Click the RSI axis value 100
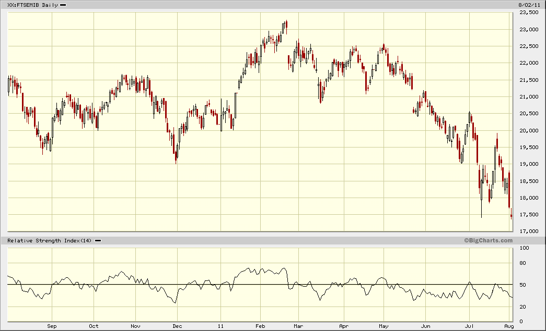 point(524,248)
